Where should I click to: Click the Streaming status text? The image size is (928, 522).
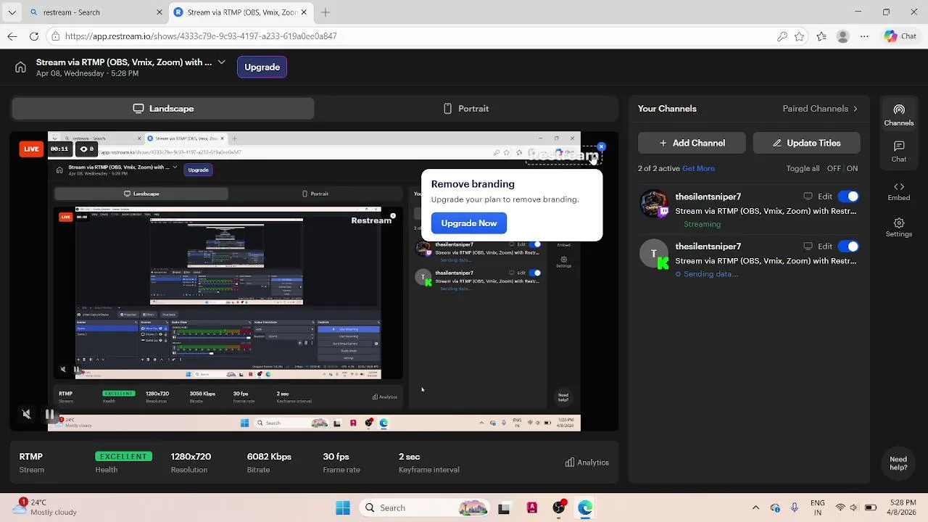click(702, 224)
